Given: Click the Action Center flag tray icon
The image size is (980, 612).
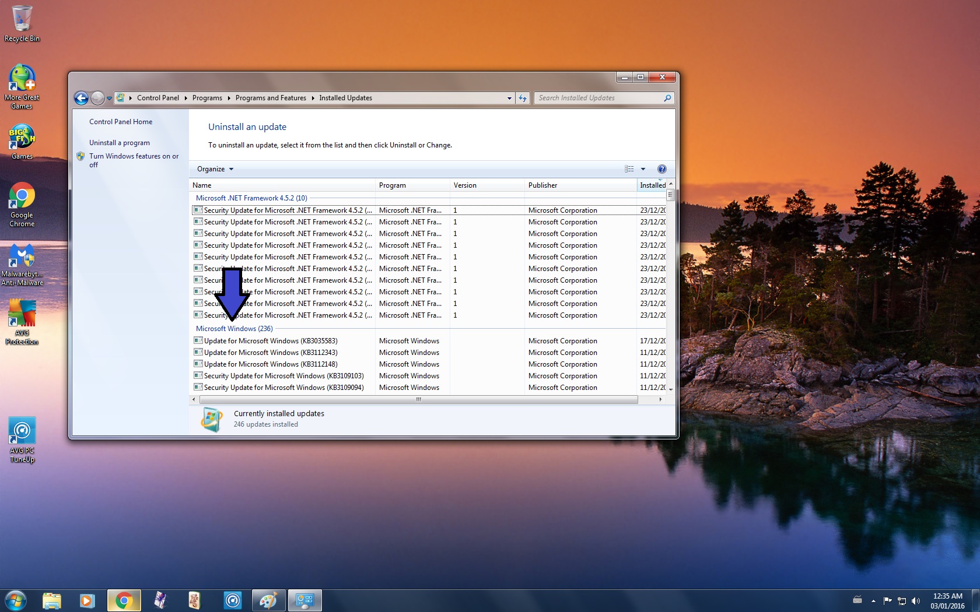Looking at the screenshot, I should pos(887,600).
